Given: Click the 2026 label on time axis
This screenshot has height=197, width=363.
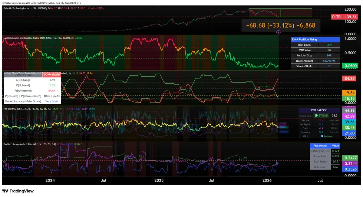Looking at the screenshot, I should pyautogui.click(x=267, y=180).
